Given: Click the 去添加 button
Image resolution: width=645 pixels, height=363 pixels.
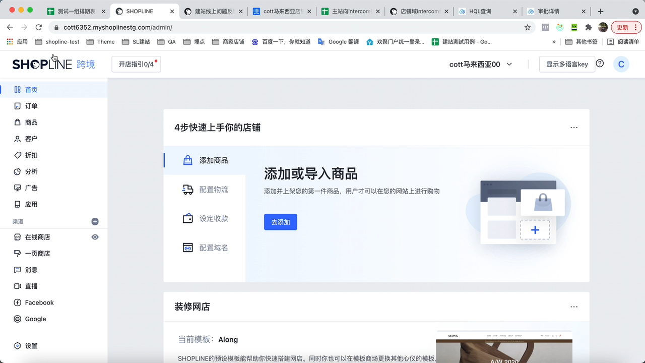Looking at the screenshot, I should [x=281, y=222].
